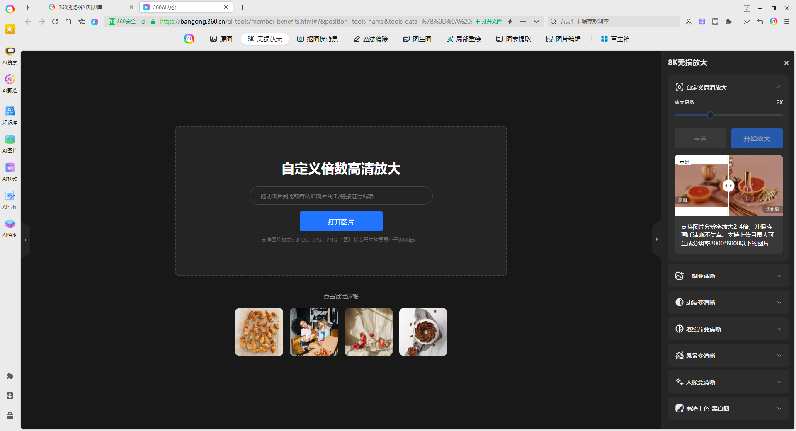Select the 图表提取 tool
Screen dimensions: 796x431
tap(513, 39)
